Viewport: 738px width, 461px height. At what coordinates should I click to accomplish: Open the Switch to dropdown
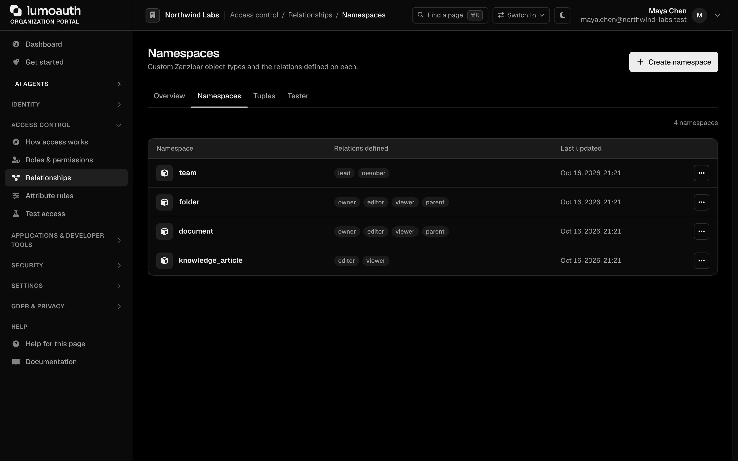[x=521, y=15]
